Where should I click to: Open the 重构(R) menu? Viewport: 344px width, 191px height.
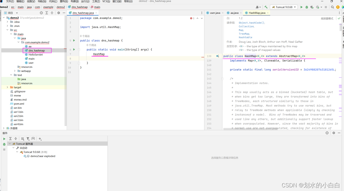click(64, 1)
